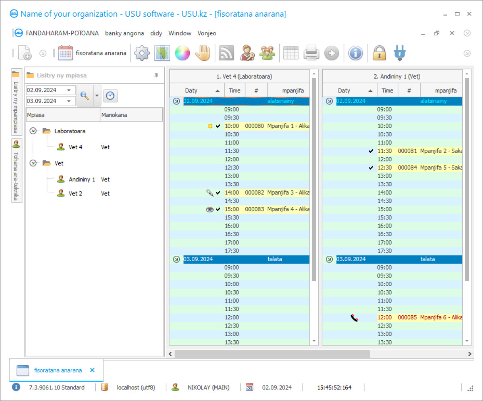The image size is (483, 401).
Task: Click the printer icon
Action: [311, 53]
